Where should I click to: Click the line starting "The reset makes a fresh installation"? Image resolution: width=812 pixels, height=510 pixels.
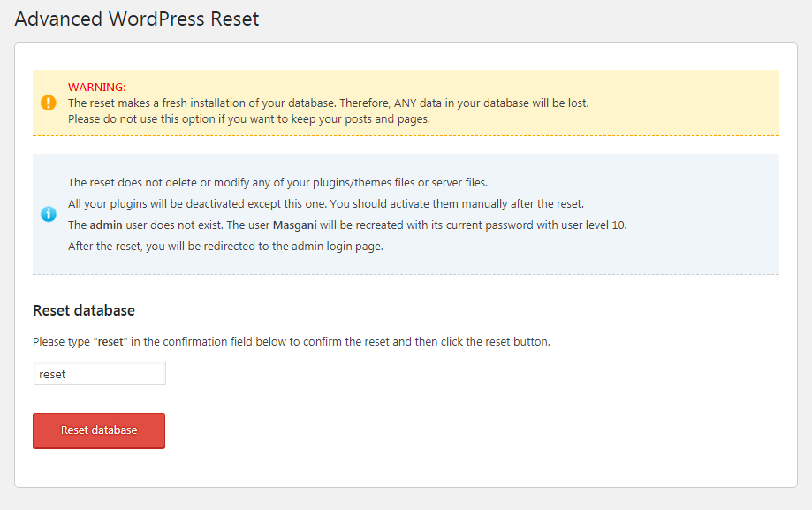pyautogui.click(x=329, y=103)
